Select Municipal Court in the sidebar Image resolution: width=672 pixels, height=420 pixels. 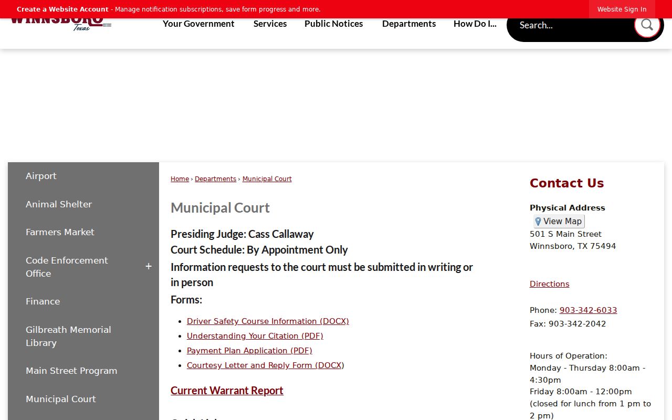pos(61,399)
